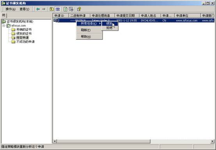The height and width of the screenshot is (150, 216).
Task: Open the 查看 menu
Action: click(x=25, y=9)
